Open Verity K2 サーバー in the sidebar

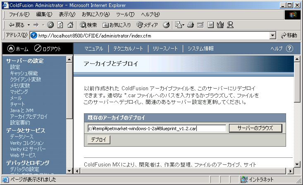[x=28, y=149]
